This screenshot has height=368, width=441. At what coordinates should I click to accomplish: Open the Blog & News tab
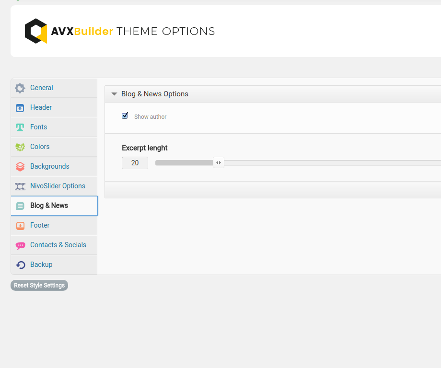click(49, 206)
